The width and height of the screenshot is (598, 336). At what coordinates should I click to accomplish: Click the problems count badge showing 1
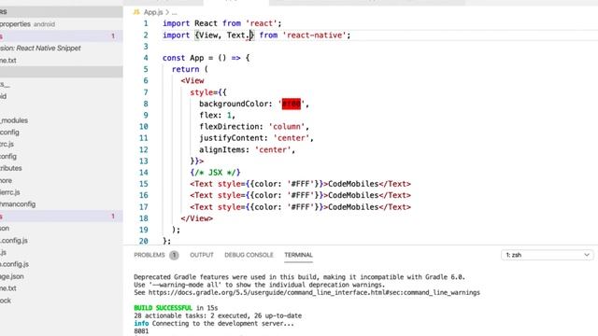click(174, 255)
